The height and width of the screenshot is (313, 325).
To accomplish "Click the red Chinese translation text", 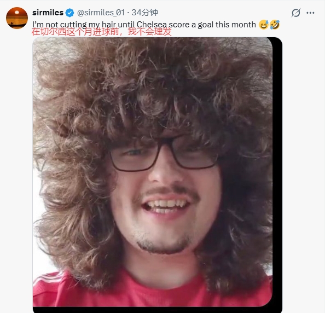I will click(101, 32).
